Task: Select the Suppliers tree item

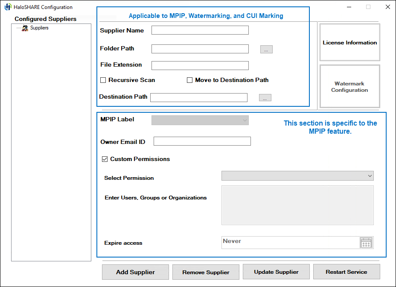Action: [x=39, y=28]
